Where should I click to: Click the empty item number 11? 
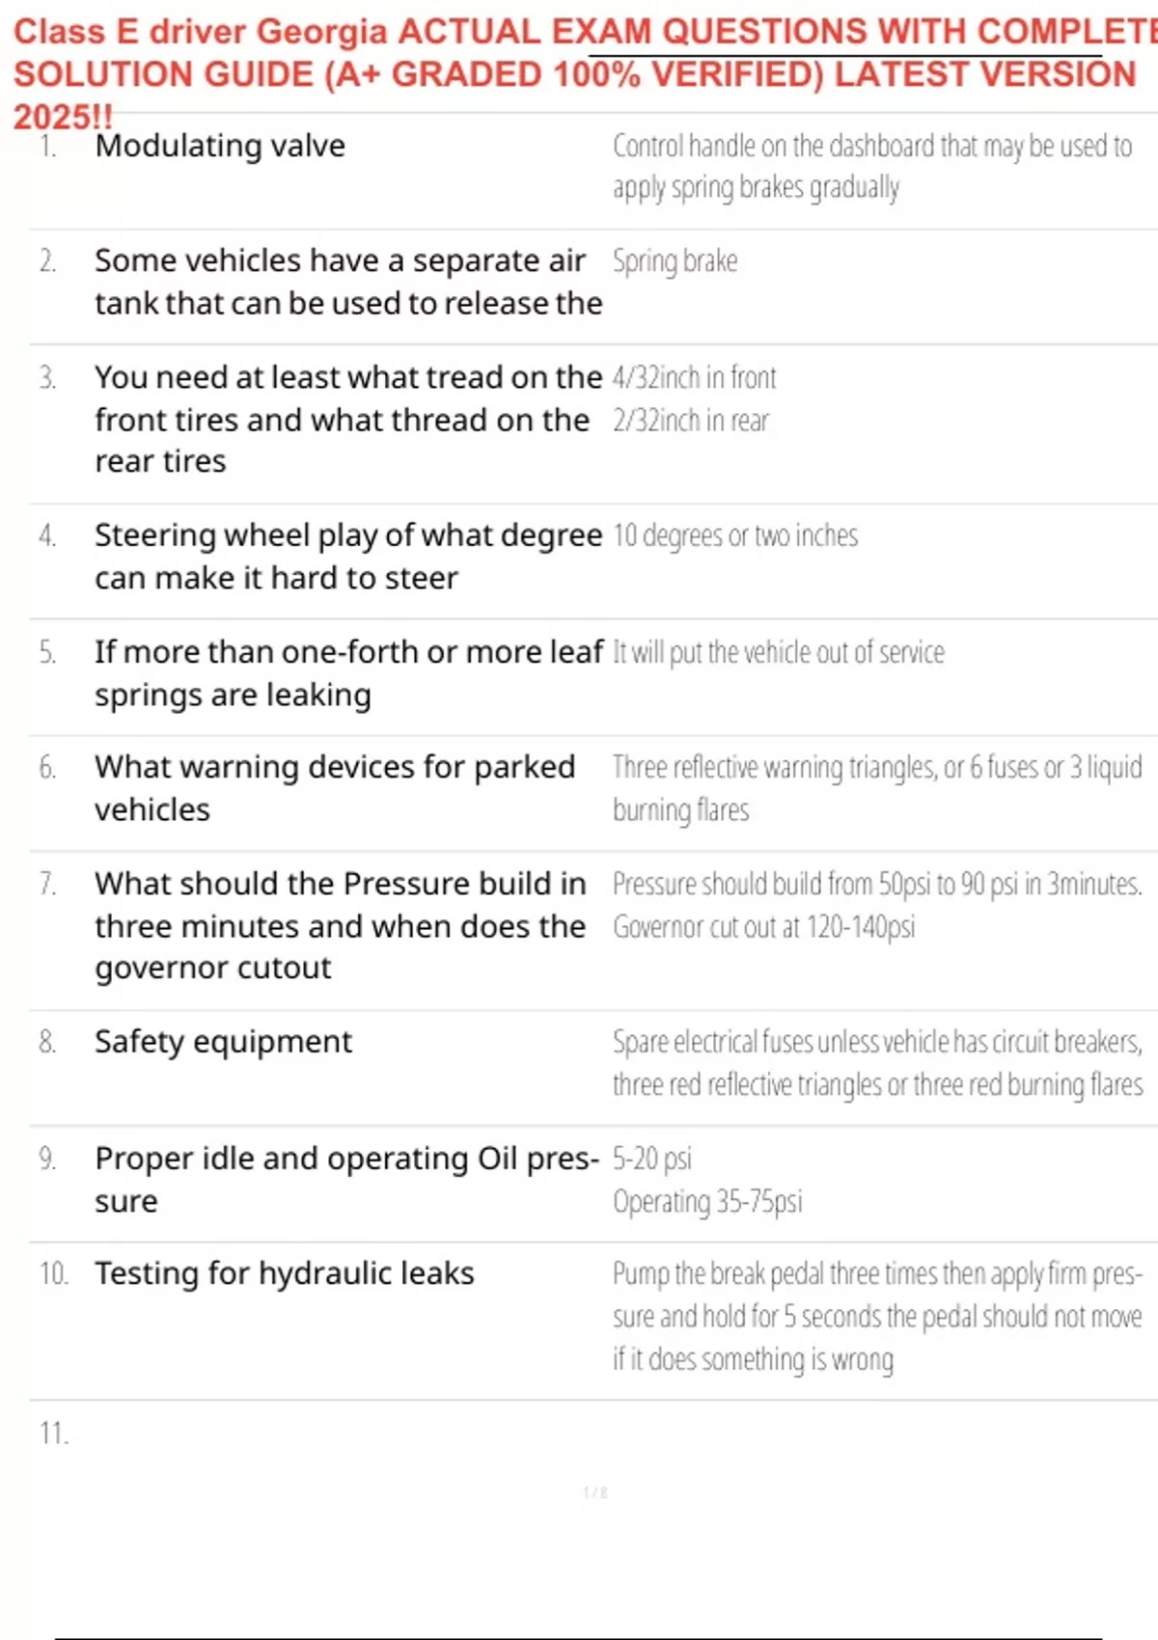click(x=54, y=1434)
